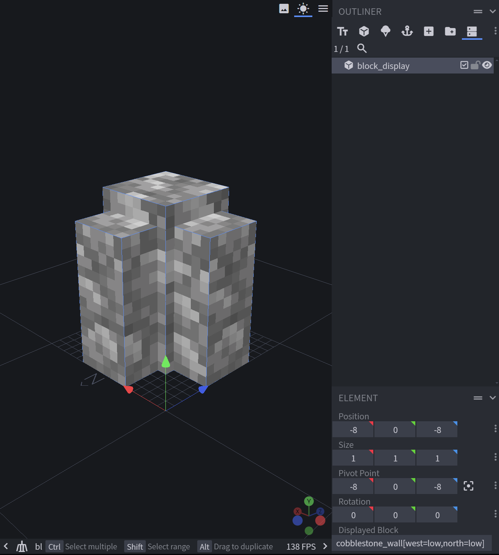
Task: Edit Position Y field
Action: click(x=395, y=430)
